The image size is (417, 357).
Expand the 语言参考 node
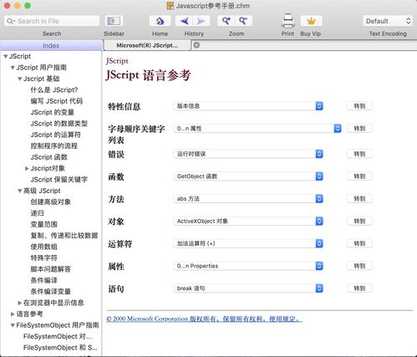pos(13,314)
